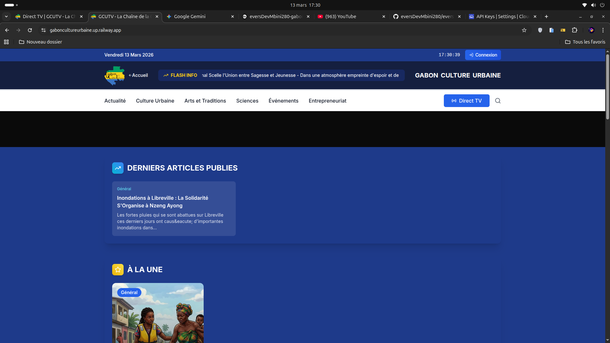Open Chrome three-dot menu
Image resolution: width=610 pixels, height=343 pixels.
603,30
